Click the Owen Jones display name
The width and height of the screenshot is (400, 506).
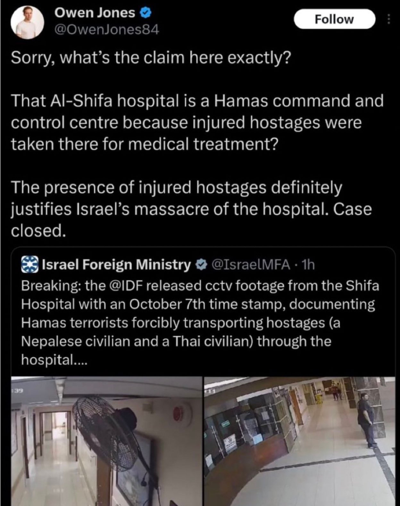coord(95,13)
